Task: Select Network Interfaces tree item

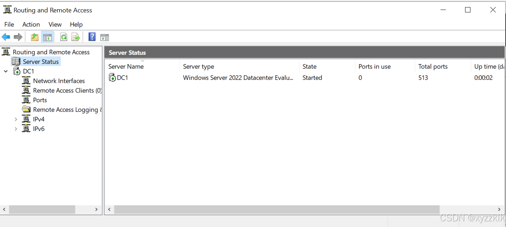Action: coord(59,81)
